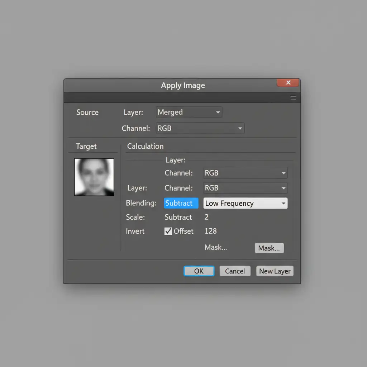Toggle the Offset checkbox
Screen dimensions: 367x367
pos(168,232)
